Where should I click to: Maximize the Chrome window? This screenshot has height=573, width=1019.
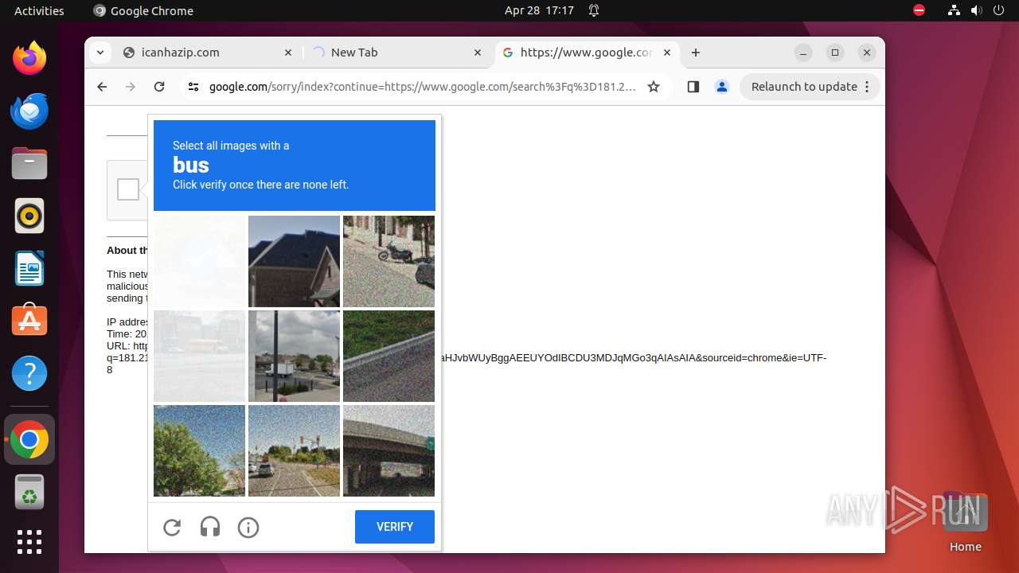tap(835, 53)
